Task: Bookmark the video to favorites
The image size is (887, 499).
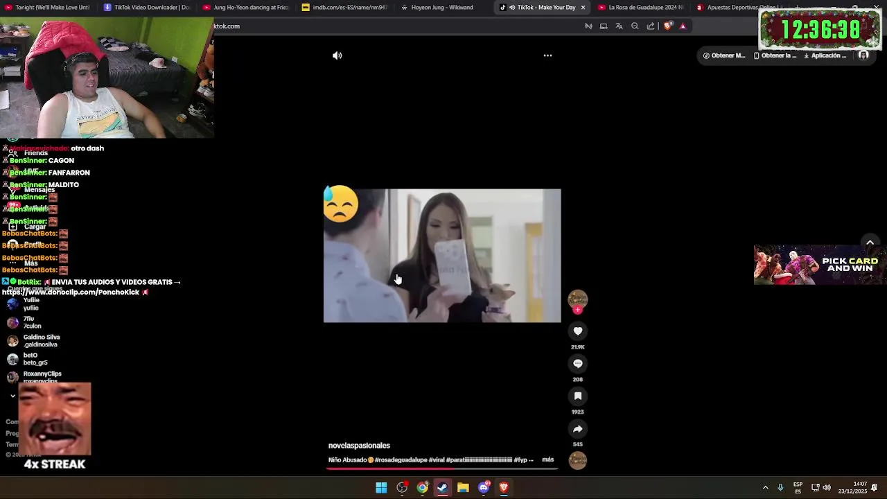Action: tap(578, 396)
